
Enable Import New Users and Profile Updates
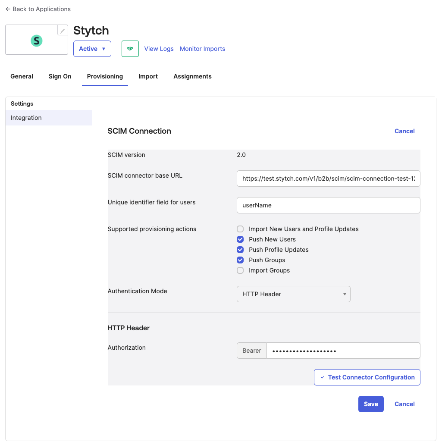[x=240, y=229]
